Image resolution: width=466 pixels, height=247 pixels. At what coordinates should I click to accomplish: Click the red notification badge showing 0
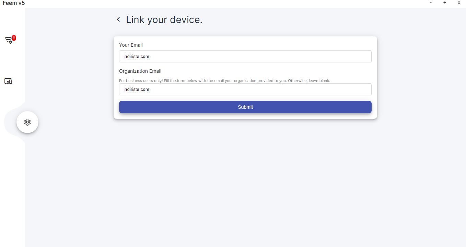(14, 38)
